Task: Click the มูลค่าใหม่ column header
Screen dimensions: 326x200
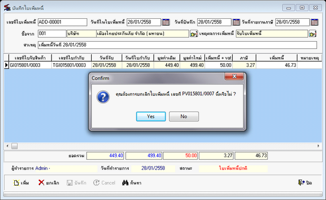Action: click(x=193, y=58)
